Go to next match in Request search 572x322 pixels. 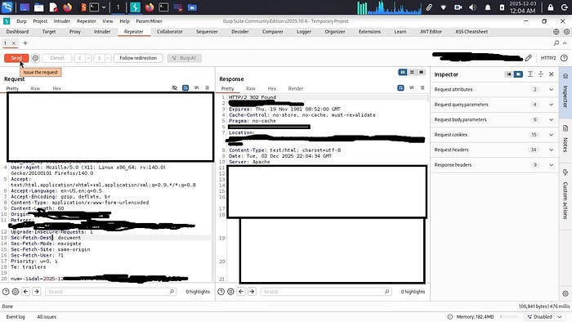tap(37, 292)
